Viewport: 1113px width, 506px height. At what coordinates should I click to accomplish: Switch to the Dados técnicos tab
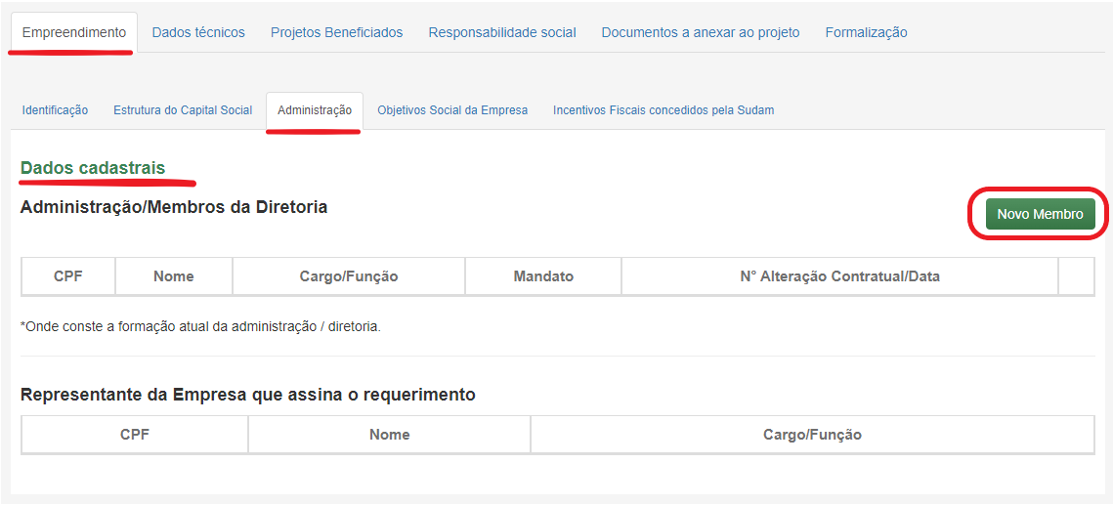[x=198, y=32]
